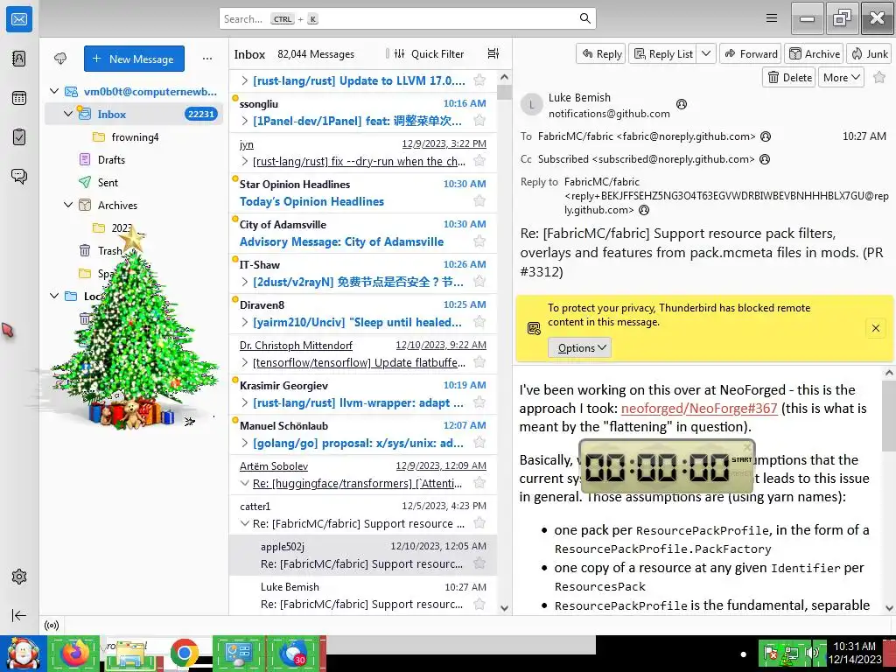
Task: Open the remote content Options dropdown
Action: click(x=579, y=347)
